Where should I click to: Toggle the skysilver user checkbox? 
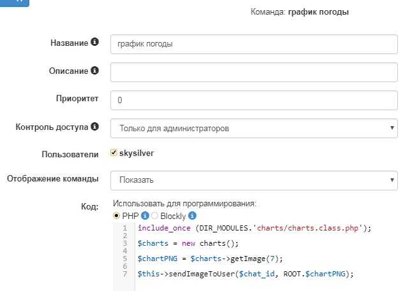[x=114, y=152]
